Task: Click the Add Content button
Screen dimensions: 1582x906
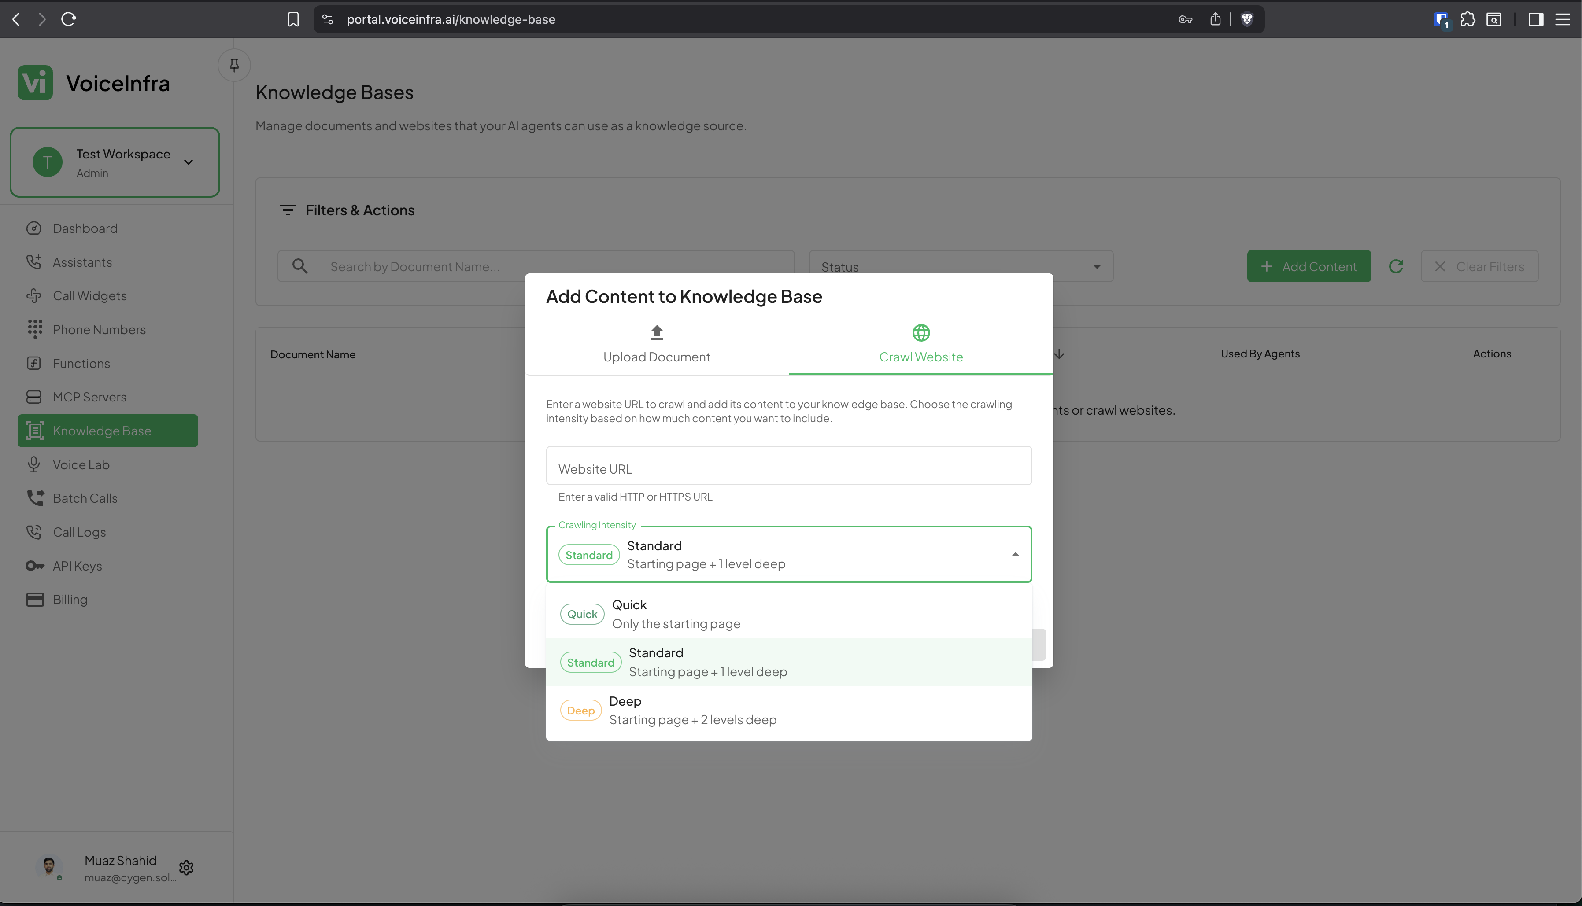Action: (1309, 266)
